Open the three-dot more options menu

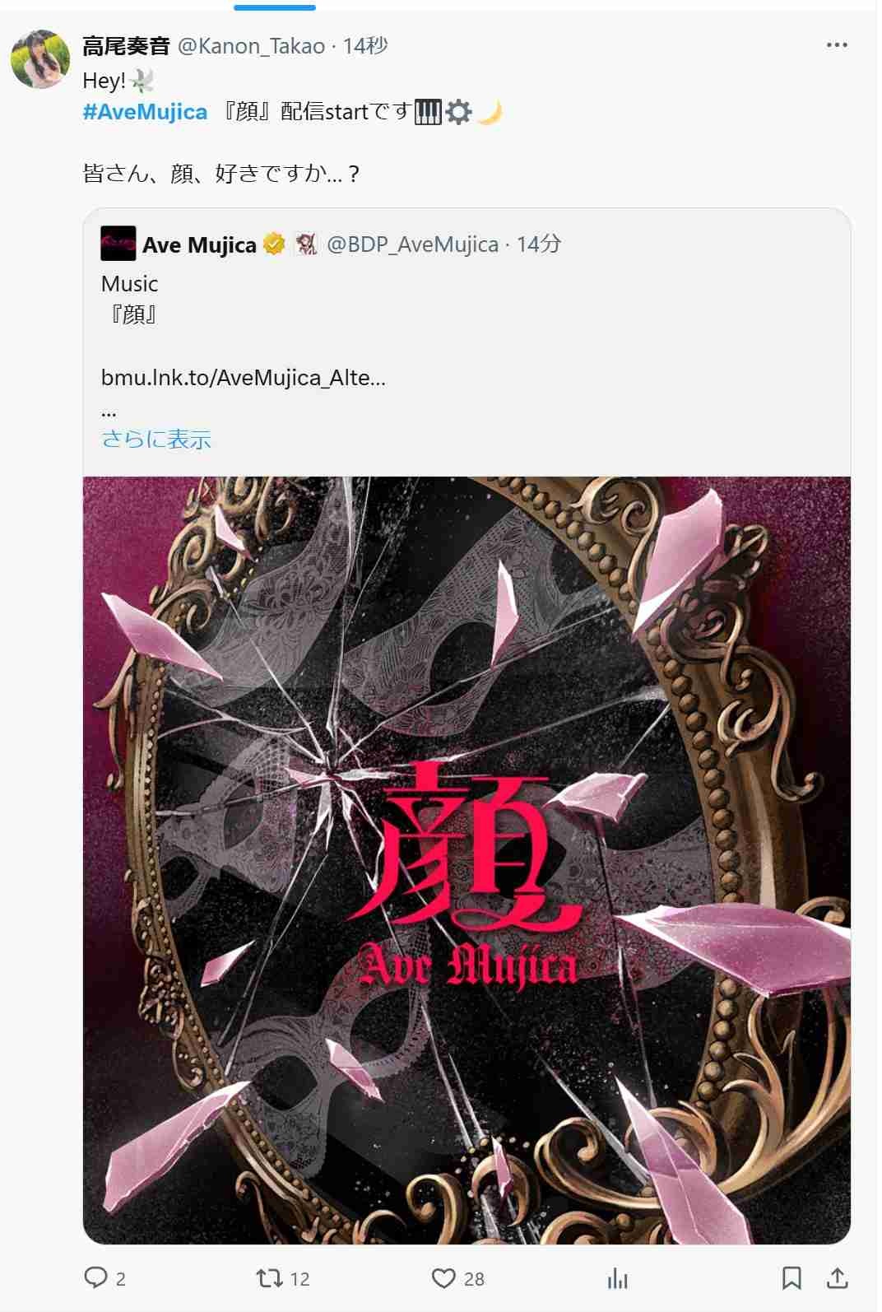[x=836, y=45]
